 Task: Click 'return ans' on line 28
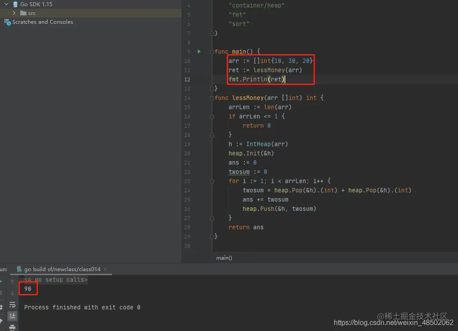pyautogui.click(x=246, y=228)
